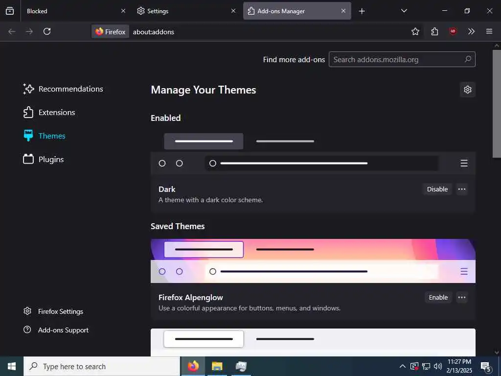
Task: Disable the Dark theme
Action: tap(437, 189)
